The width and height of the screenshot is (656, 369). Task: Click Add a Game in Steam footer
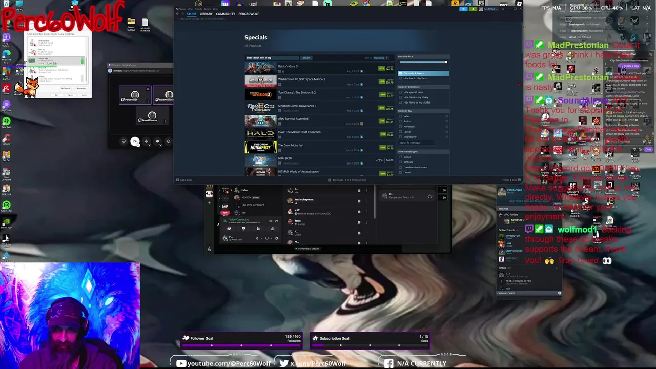click(x=184, y=180)
